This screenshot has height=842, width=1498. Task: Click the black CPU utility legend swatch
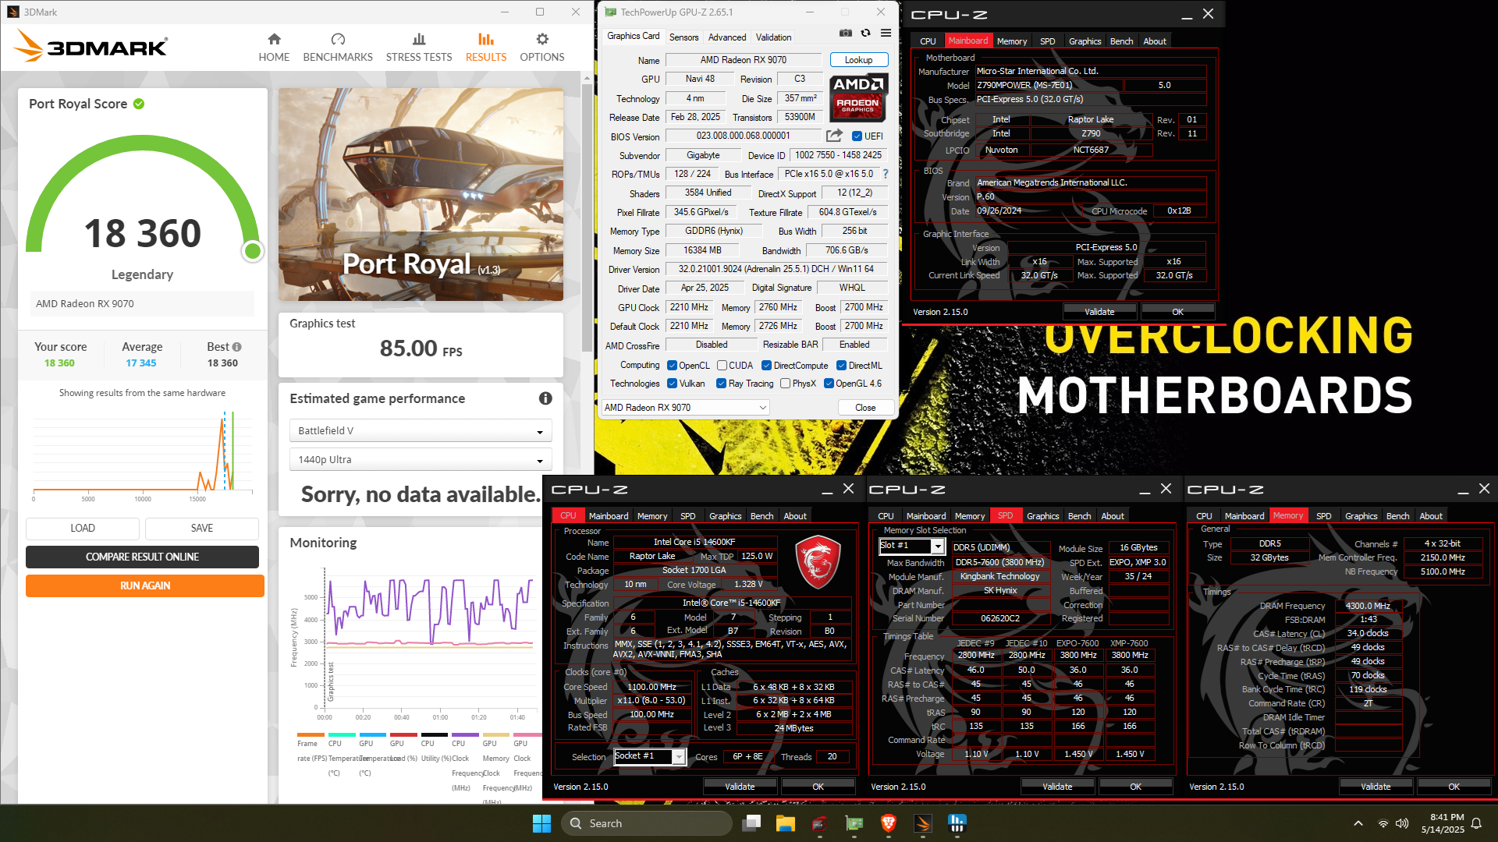(x=435, y=734)
